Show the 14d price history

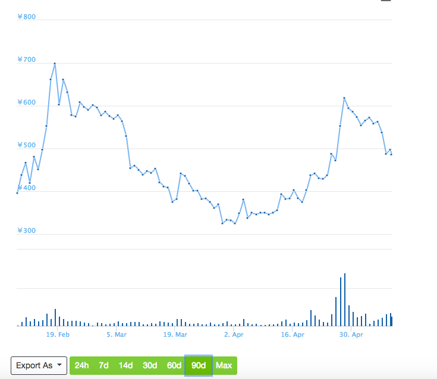pos(125,365)
